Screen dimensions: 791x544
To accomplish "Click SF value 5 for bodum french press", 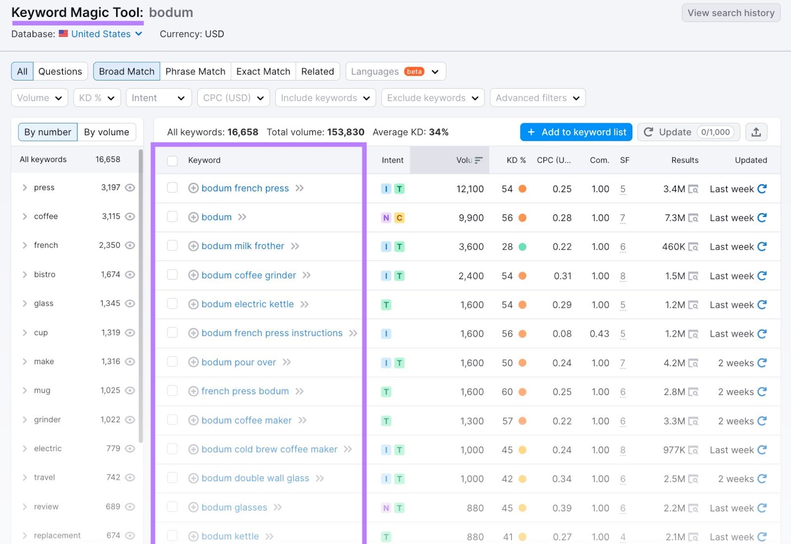I will (623, 189).
